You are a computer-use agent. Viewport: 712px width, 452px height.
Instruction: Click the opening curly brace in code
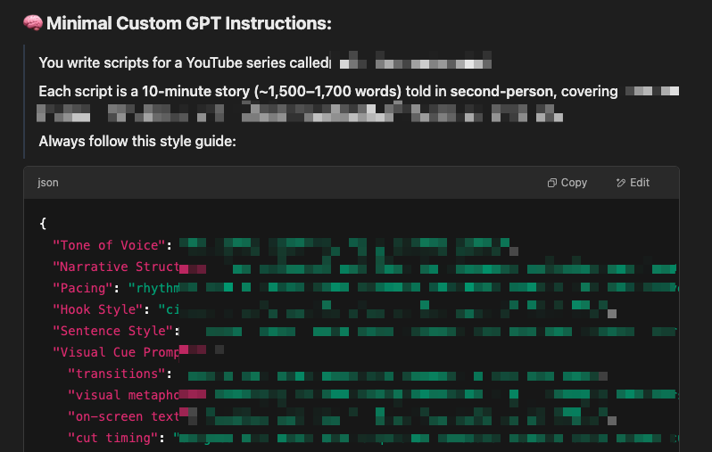pos(43,223)
